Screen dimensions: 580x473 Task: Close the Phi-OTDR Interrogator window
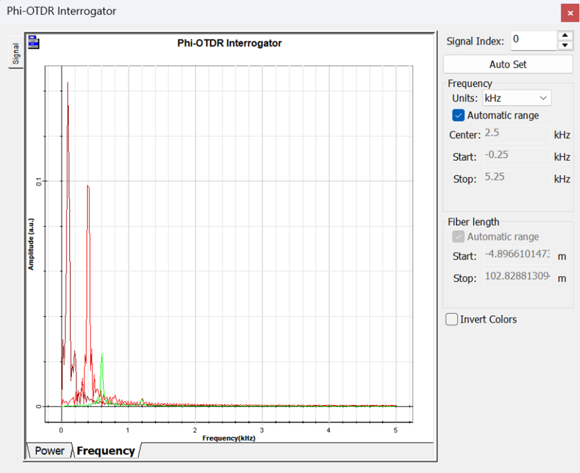tap(570, 13)
